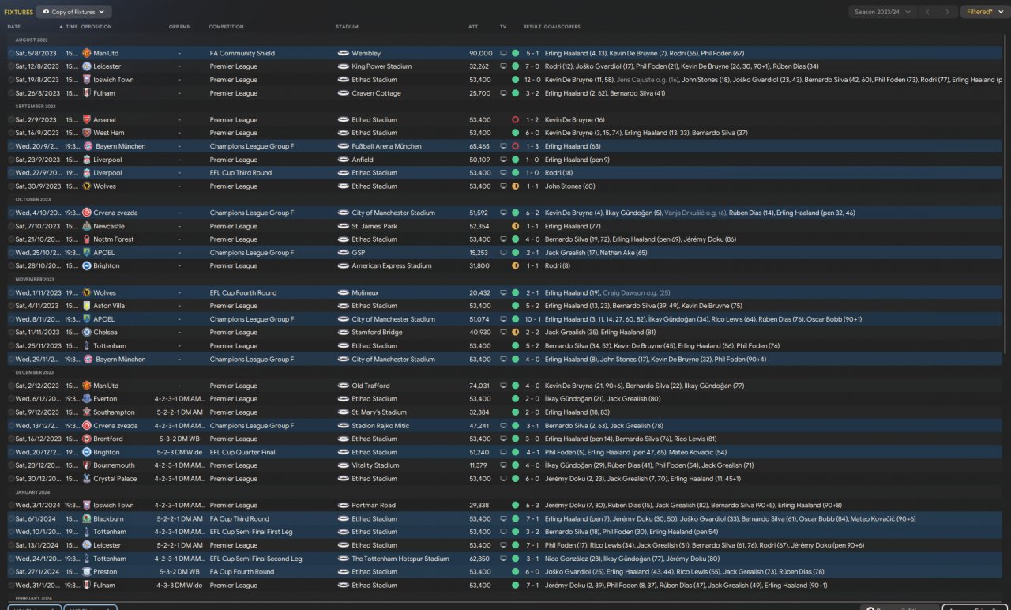Sort by the COMPETITION column header

click(227, 27)
